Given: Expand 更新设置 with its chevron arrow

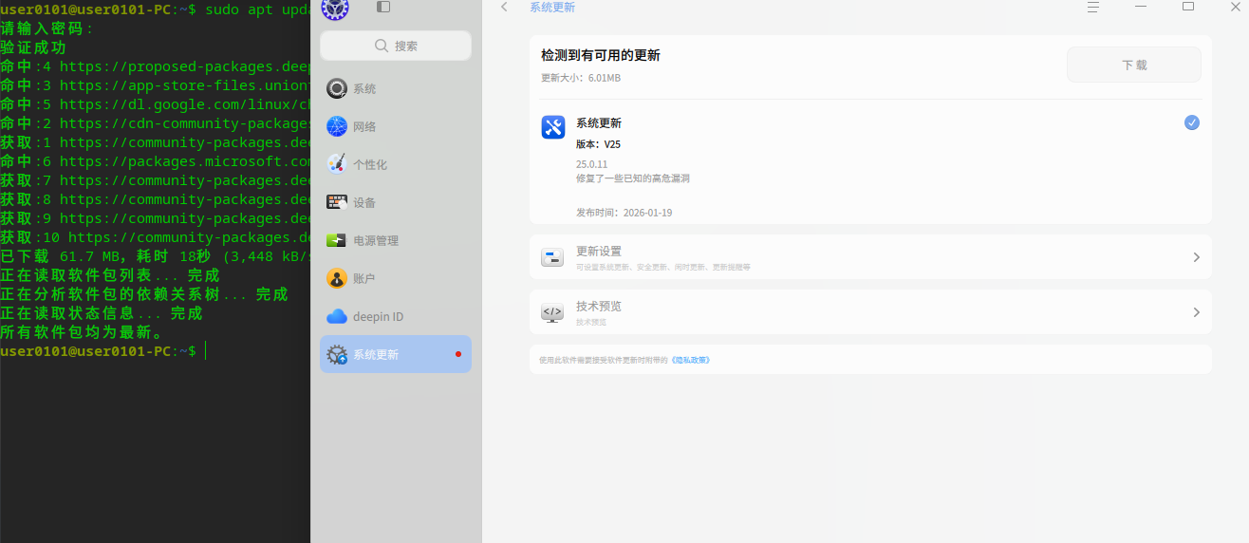Looking at the screenshot, I should (1197, 257).
